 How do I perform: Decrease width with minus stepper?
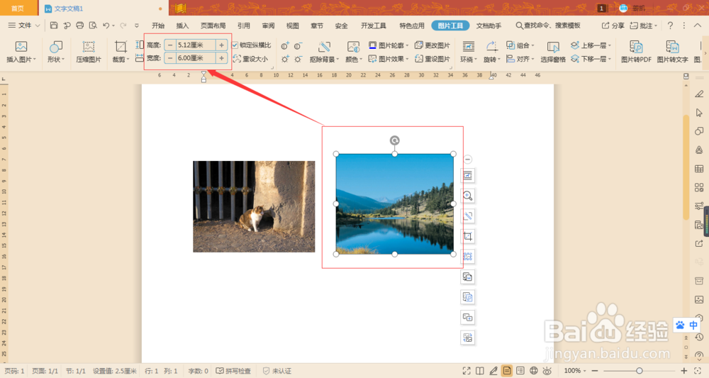click(x=170, y=58)
